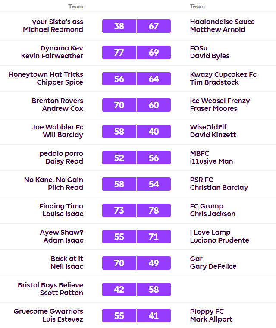The image size is (276, 328).
Task: Click the 58–40 score button
Action: [x=136, y=131]
